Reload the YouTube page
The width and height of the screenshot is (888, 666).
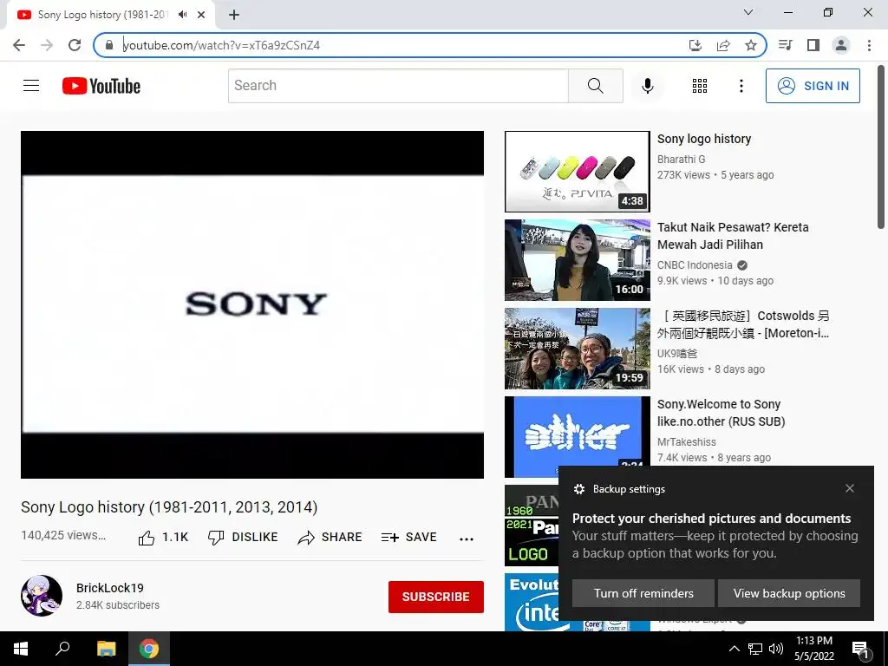pyautogui.click(x=75, y=45)
